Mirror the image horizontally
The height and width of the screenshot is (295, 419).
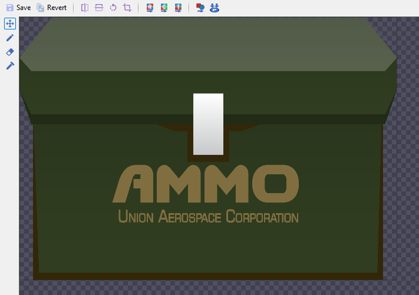pos(84,8)
